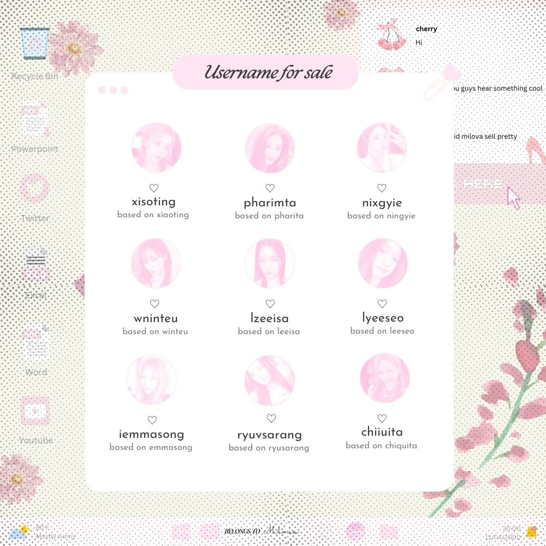Open the Twitter desktop icon
This screenshot has height=546, width=546.
[34, 188]
